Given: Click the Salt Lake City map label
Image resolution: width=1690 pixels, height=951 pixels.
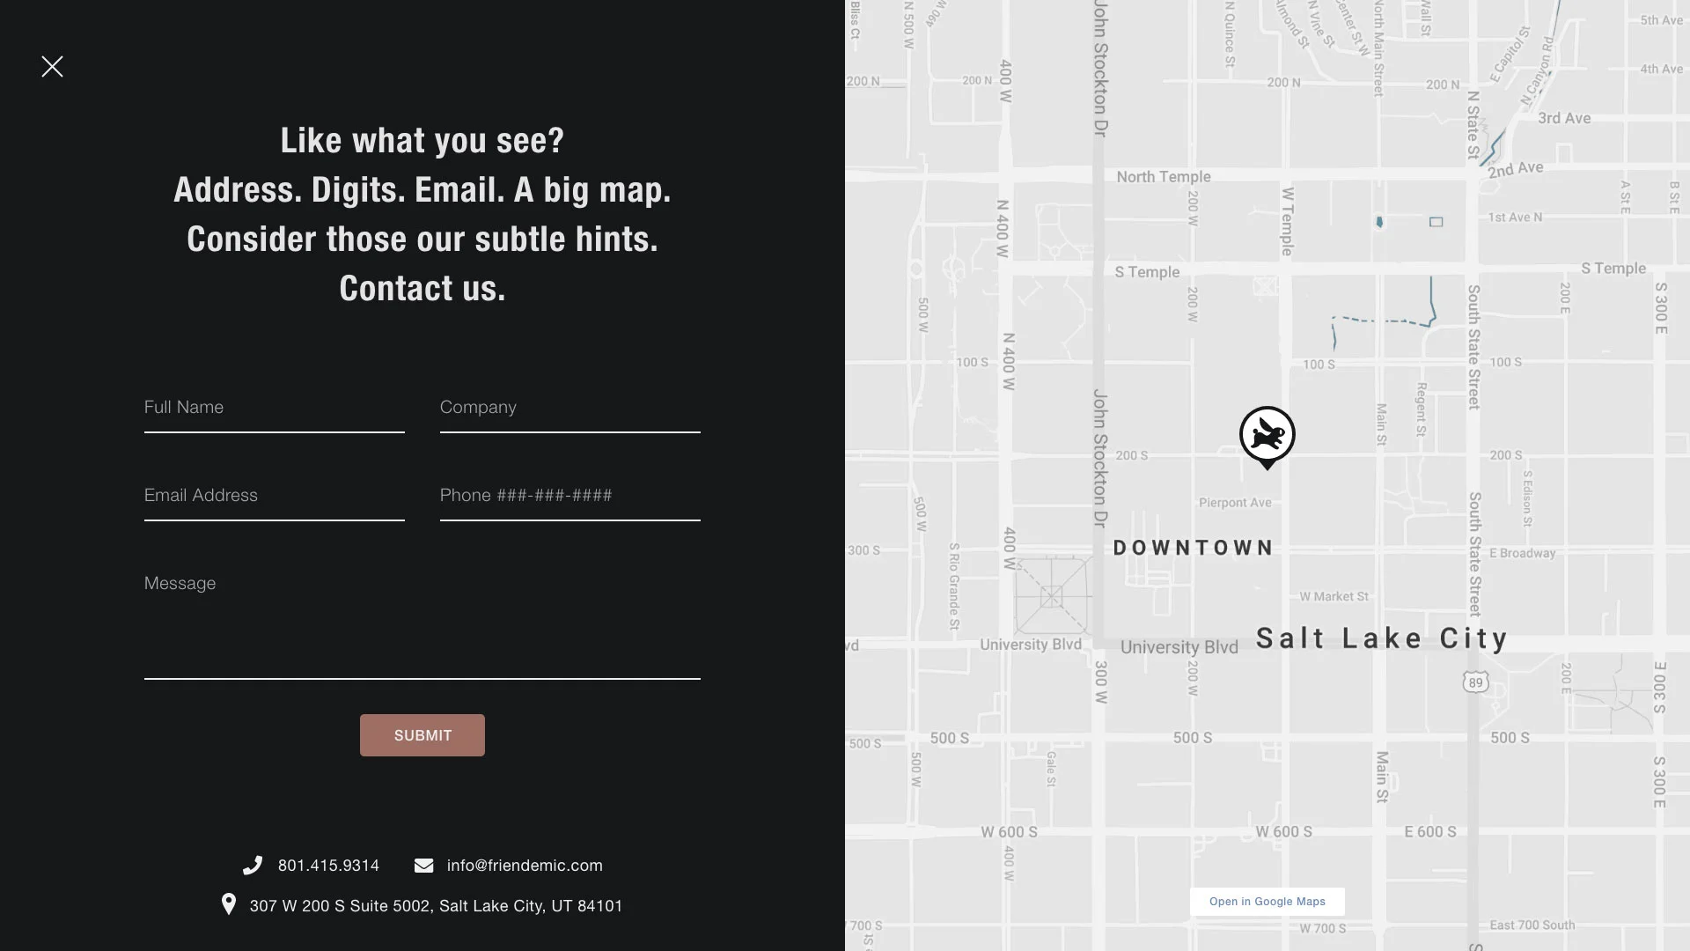Looking at the screenshot, I should tap(1381, 638).
